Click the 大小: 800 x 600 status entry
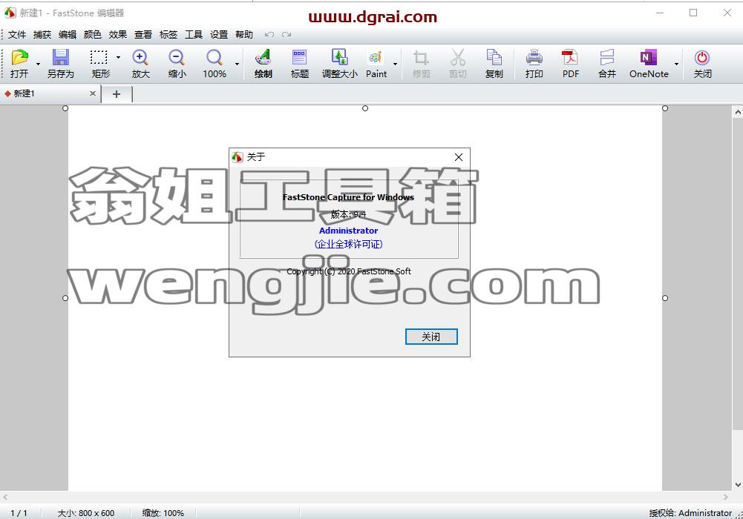The image size is (743, 519). (86, 513)
